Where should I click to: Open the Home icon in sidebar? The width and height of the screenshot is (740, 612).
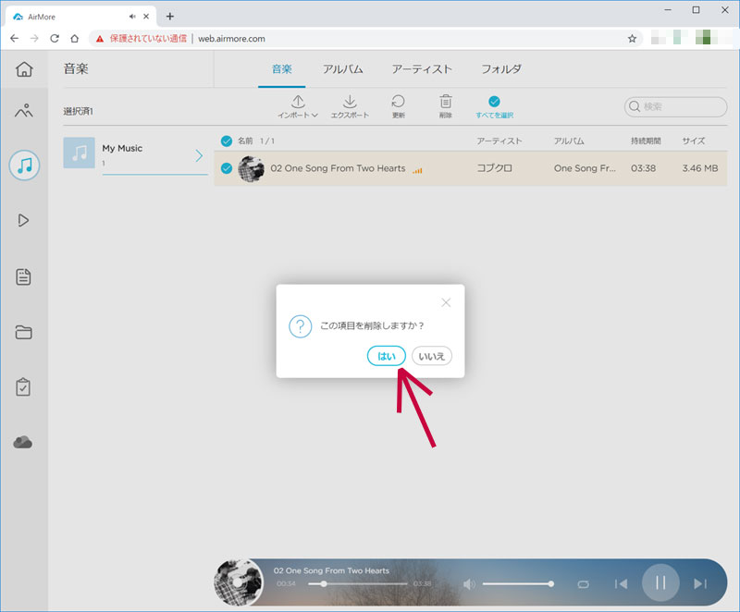coord(24,69)
